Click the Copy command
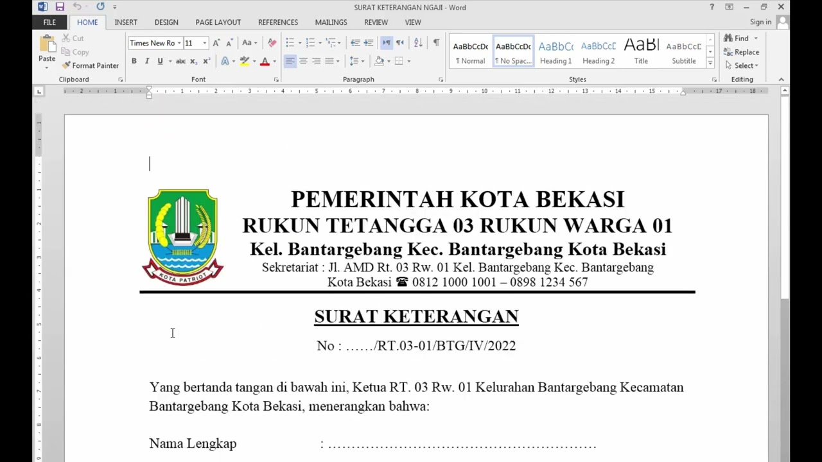The height and width of the screenshot is (462, 822). 75,52
